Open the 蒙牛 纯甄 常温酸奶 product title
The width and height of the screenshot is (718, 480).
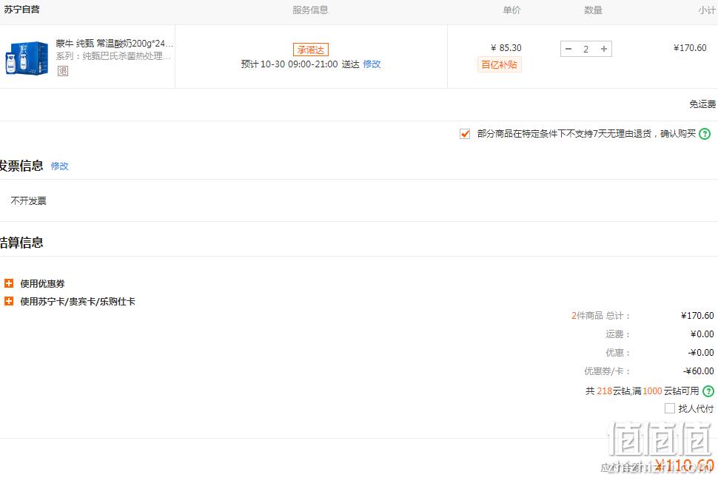coord(115,44)
